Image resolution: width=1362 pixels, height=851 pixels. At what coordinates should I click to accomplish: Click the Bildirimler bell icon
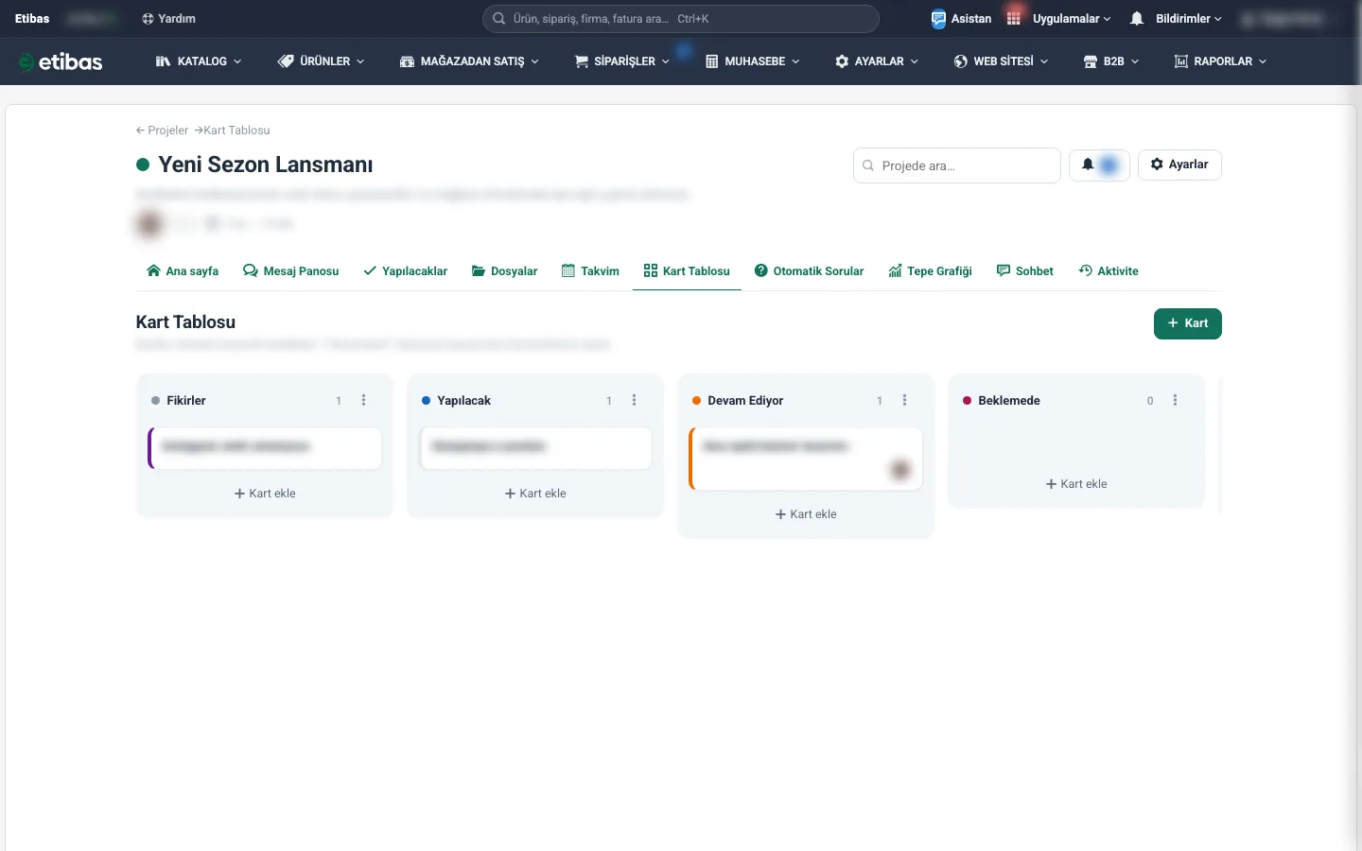coord(1137,19)
